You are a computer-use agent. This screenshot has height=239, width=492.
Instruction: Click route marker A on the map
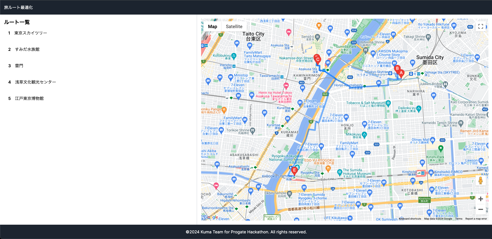pos(401,73)
